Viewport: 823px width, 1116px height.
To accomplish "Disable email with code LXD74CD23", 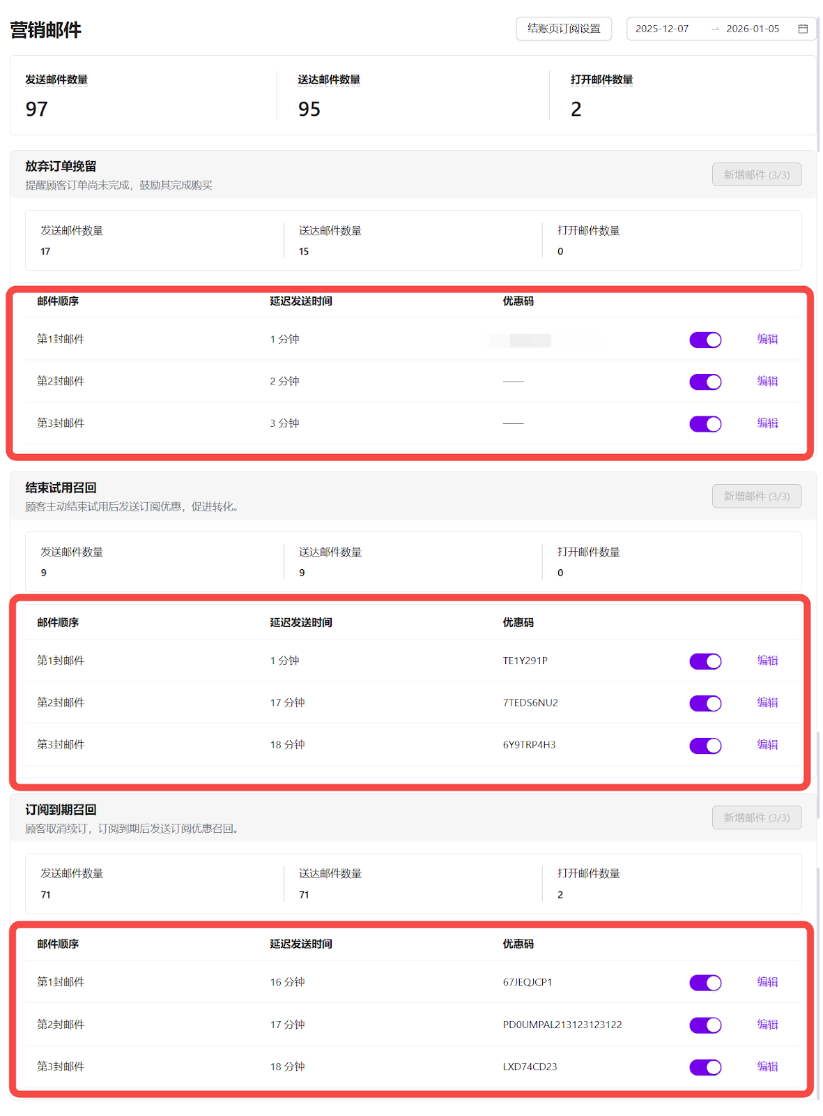I will (705, 1067).
